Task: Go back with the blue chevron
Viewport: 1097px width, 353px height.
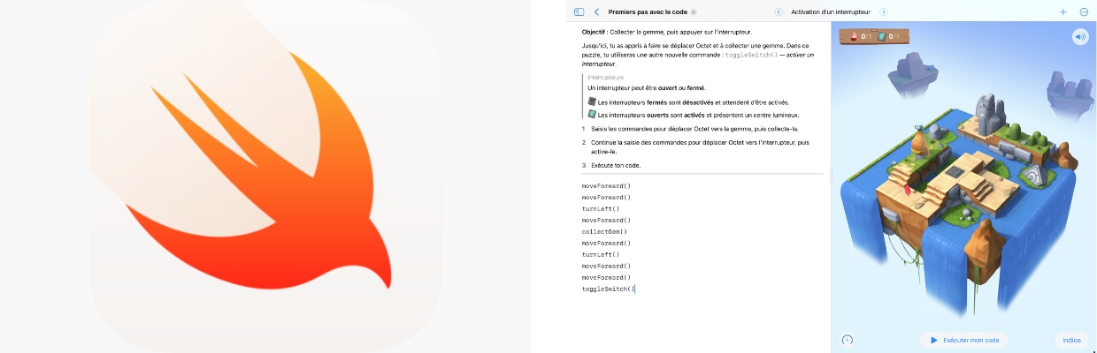Action: pyautogui.click(x=597, y=12)
